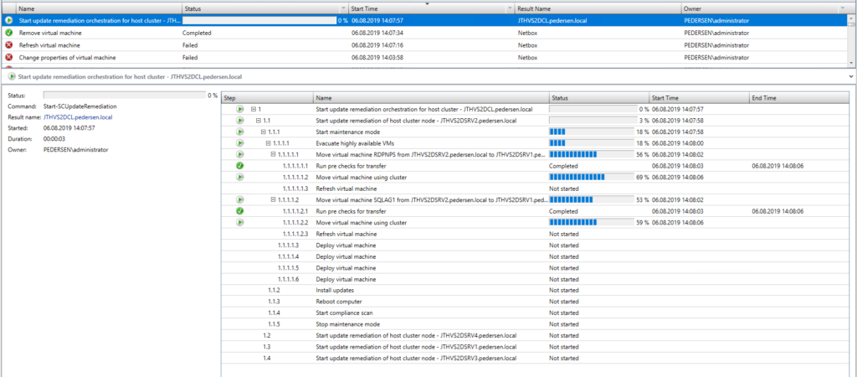This screenshot has width=857, height=377.
Task: Select Deploy virtual machine step 1.1.1.1.6
Action: point(536,279)
